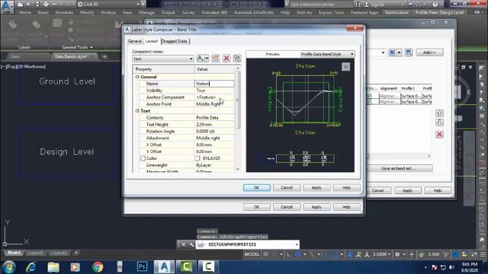The width and height of the screenshot is (488, 274).
Task: Expand the create component type arrow
Action: click(207, 59)
